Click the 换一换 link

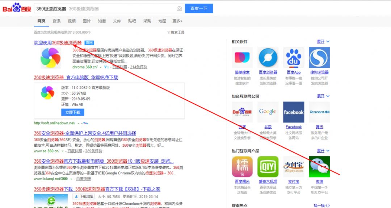[319, 205]
